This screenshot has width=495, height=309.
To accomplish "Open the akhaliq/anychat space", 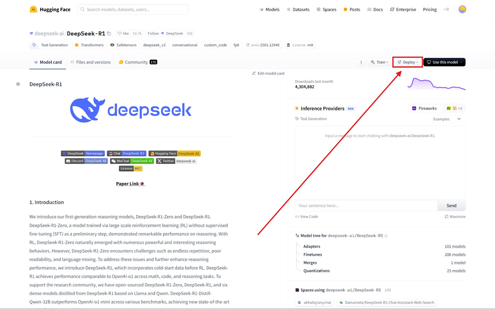I will coord(315,303).
